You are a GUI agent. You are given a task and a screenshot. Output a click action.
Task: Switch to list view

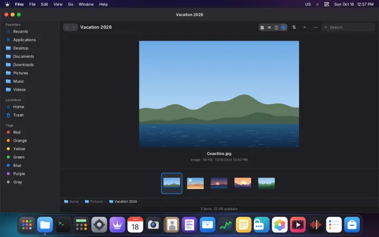(270, 27)
